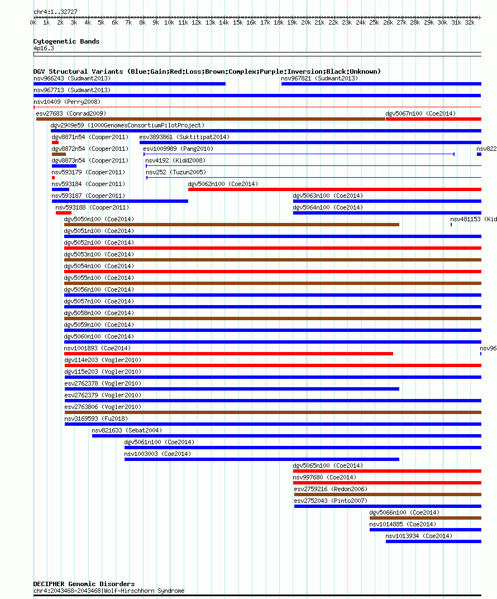The image size is (497, 599).
Task: Select nsv4192 (Kidd2008) label
Action: pyautogui.click(x=175, y=160)
